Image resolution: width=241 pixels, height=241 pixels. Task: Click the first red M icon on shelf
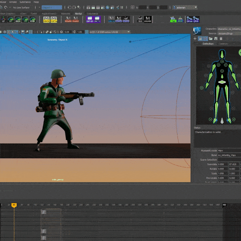coord(68,20)
